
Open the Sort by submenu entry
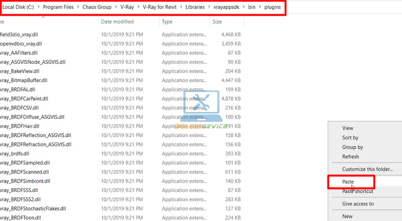350,138
